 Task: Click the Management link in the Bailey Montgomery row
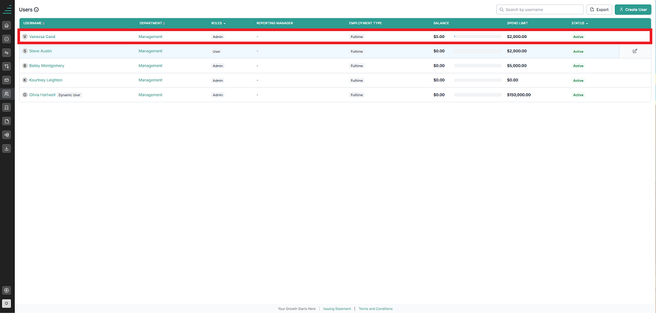[x=150, y=66]
